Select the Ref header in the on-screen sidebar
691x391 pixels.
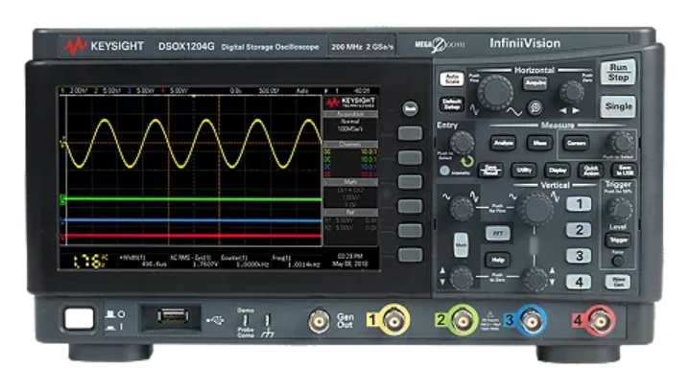(350, 213)
